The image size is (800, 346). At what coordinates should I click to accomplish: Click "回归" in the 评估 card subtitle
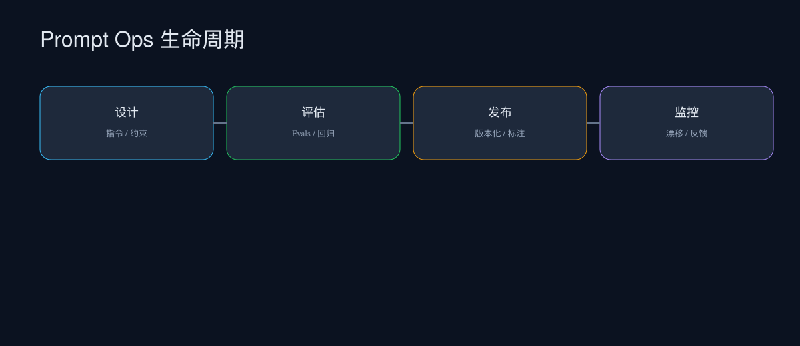pos(326,134)
